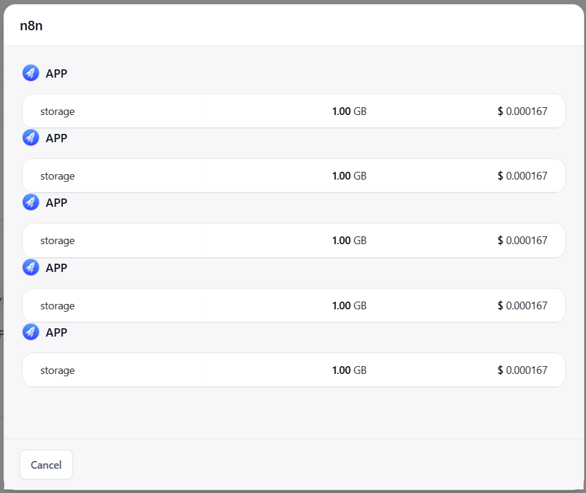This screenshot has width=586, height=493.
Task: Click the $ 0.000167 price in the first card
Action: pyautogui.click(x=523, y=111)
